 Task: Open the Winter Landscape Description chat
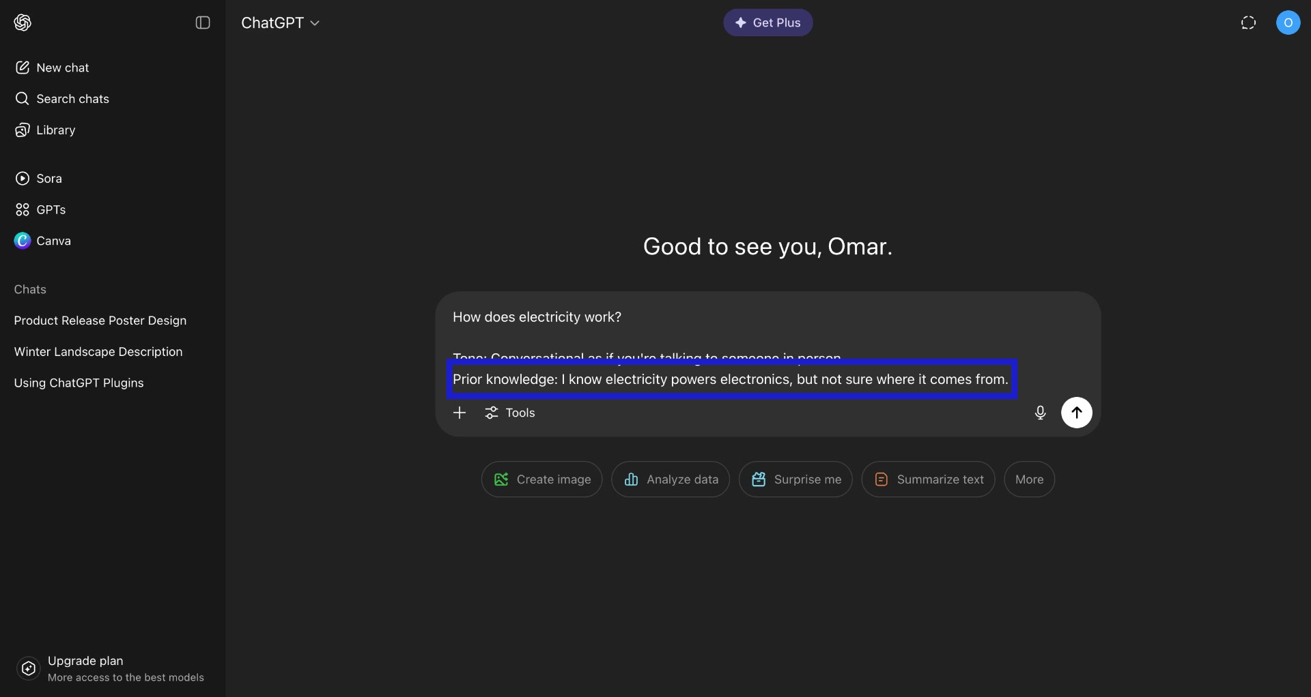pyautogui.click(x=98, y=352)
